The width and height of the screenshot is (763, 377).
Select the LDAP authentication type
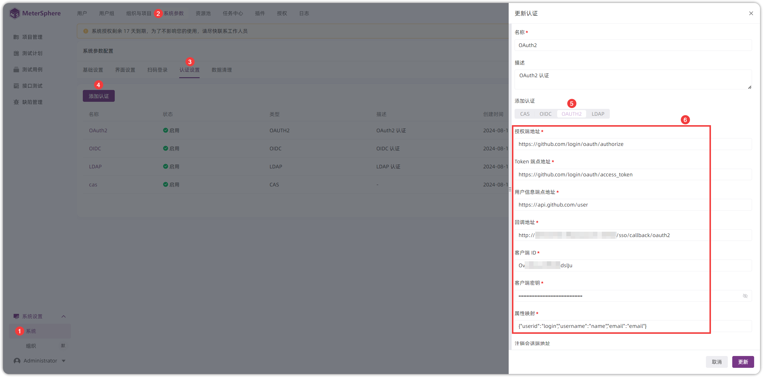pyautogui.click(x=598, y=114)
